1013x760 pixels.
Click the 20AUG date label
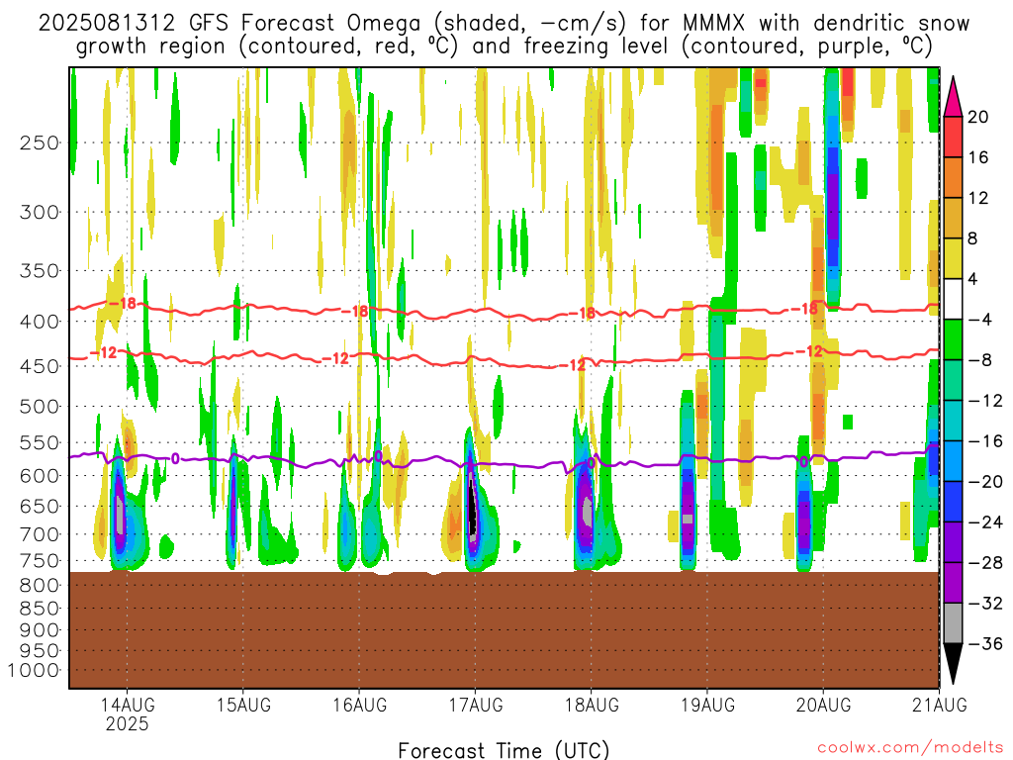click(x=824, y=705)
